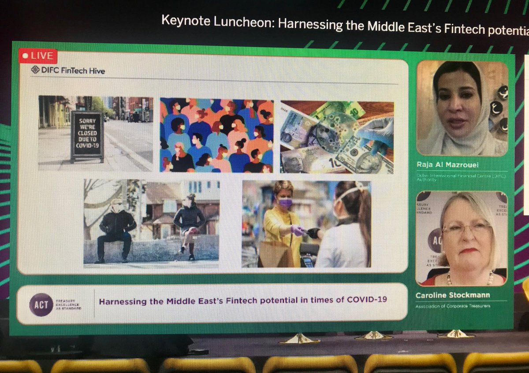529x373 pixels.
Task: Click the DIFC FinTech Hive logo
Action: (x=68, y=70)
